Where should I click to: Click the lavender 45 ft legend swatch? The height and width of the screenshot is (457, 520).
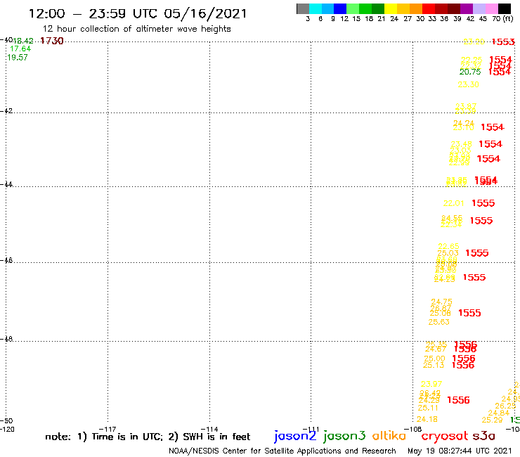(479, 8)
